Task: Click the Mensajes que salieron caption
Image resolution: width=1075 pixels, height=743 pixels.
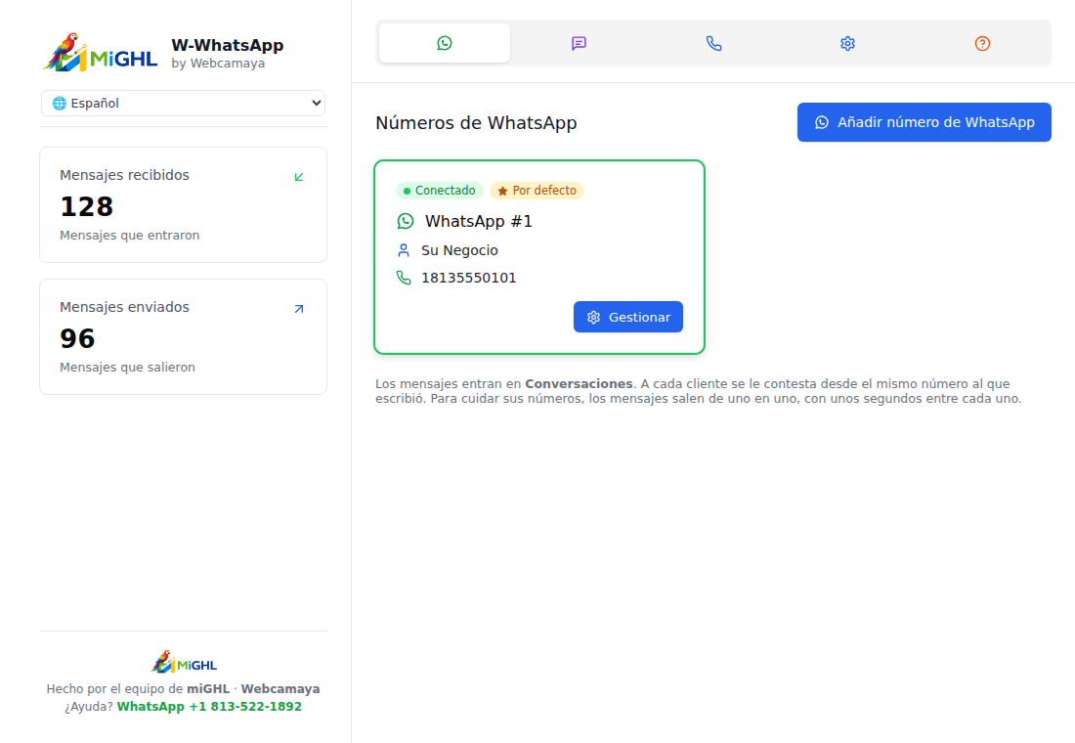Action: (127, 367)
